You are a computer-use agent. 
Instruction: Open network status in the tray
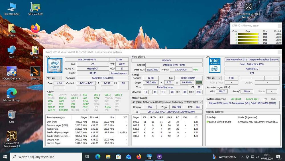[253, 157]
